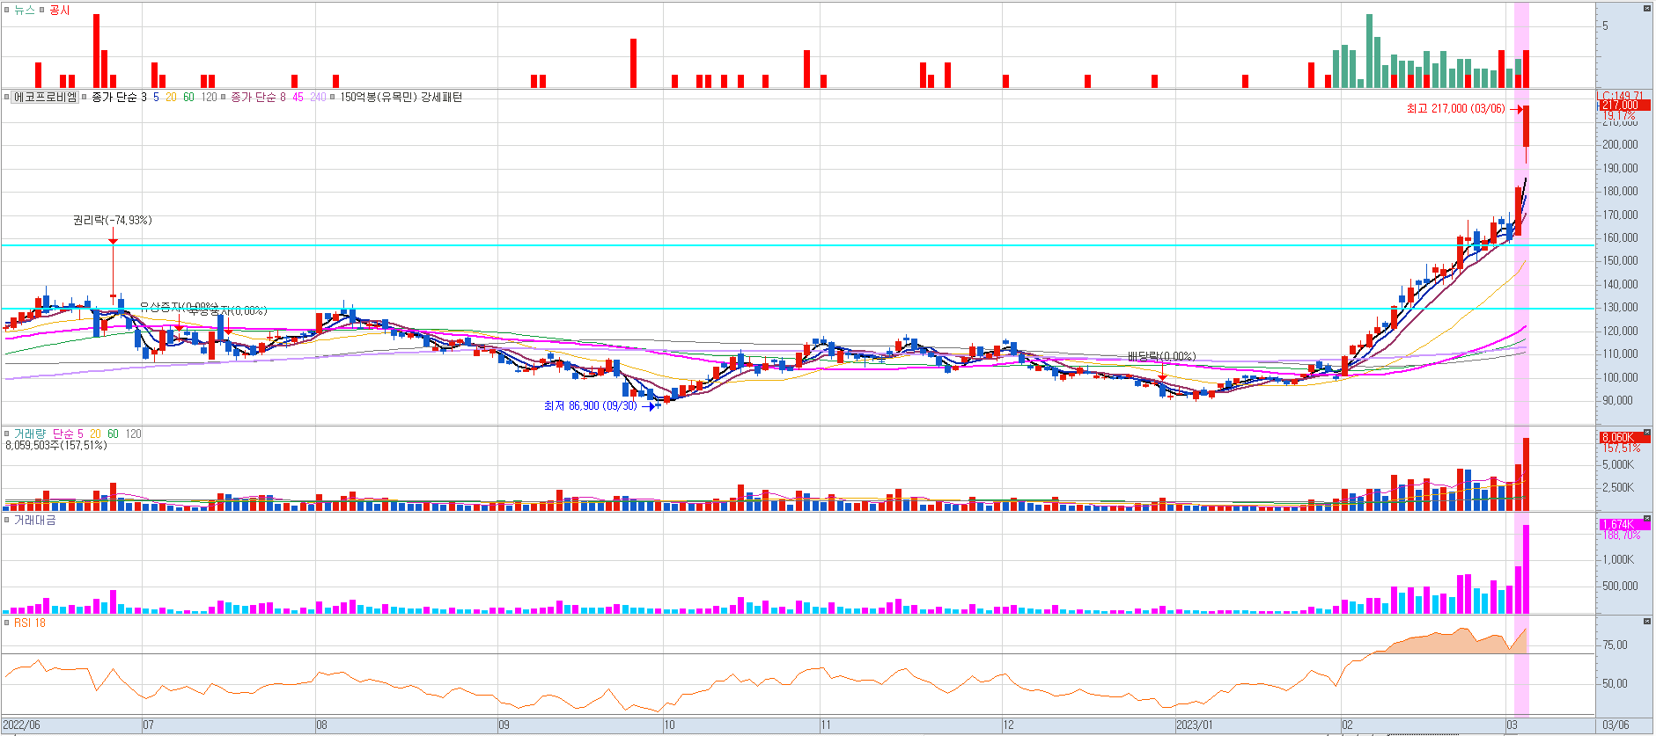Select the 45-period moving average legend
1656x736 pixels.
[x=298, y=97]
